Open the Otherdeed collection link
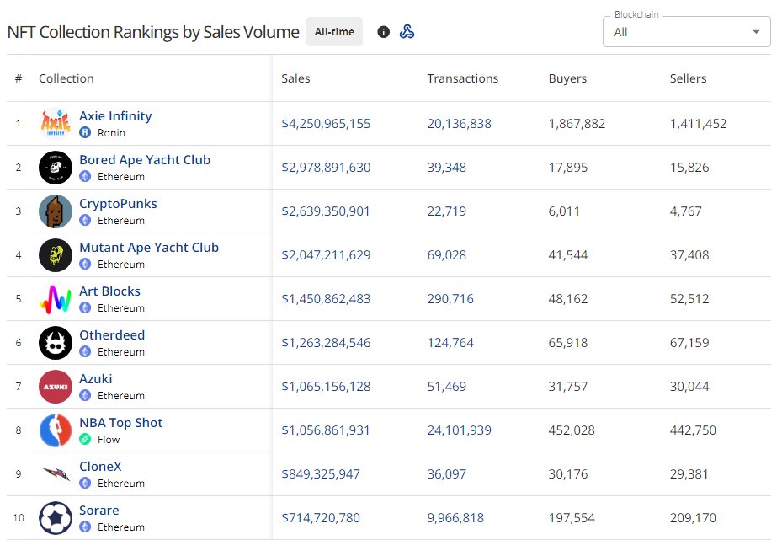 [112, 335]
